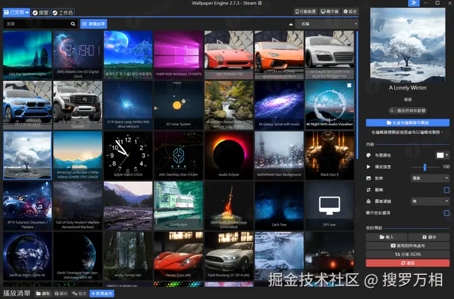Enable the flip (翻轉) checkbox
Screen dimensions: 454x299
pos(446,190)
